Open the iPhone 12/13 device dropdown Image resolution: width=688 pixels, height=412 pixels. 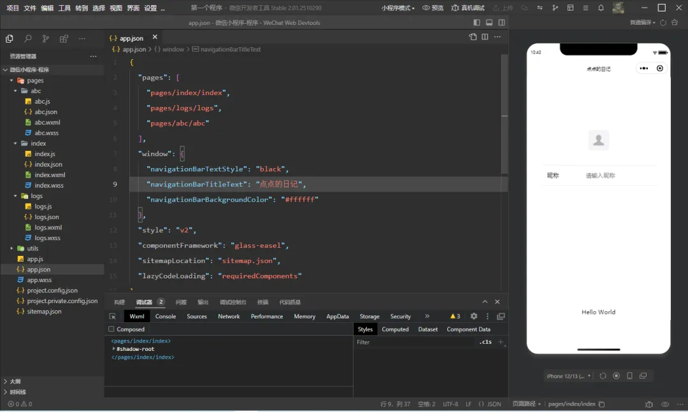(569, 376)
